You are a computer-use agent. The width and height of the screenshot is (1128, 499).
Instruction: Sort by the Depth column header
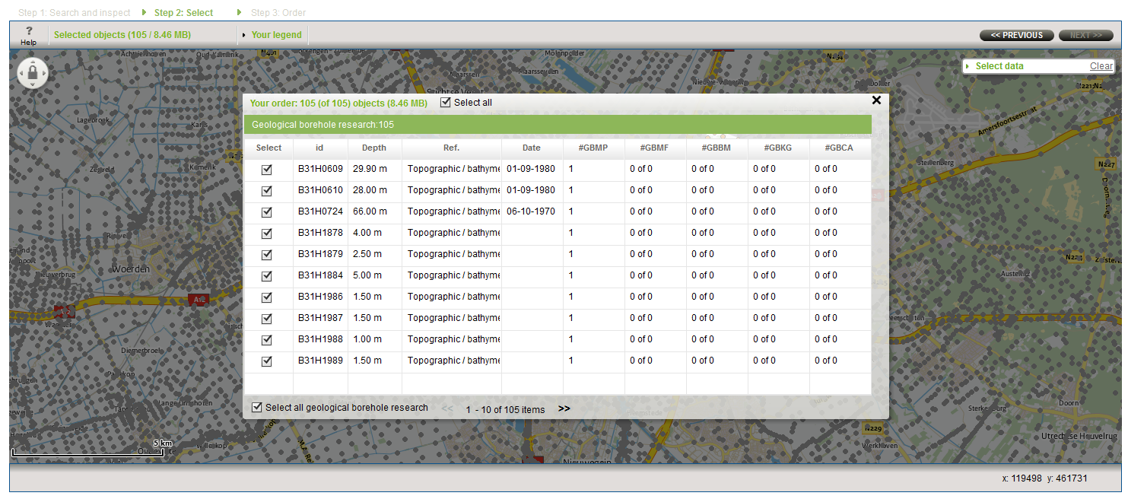click(374, 148)
